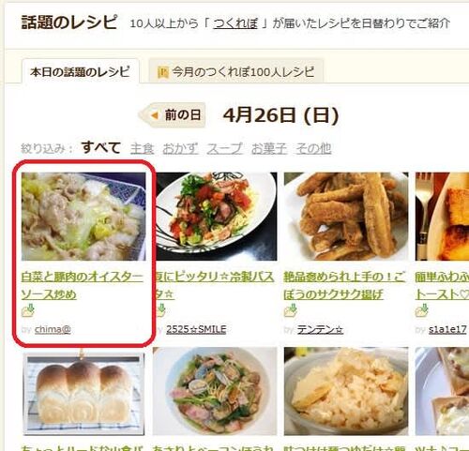Image resolution: width=469 pixels, height=451 pixels.
Task: Open author chima@ profile
Action: point(53,329)
